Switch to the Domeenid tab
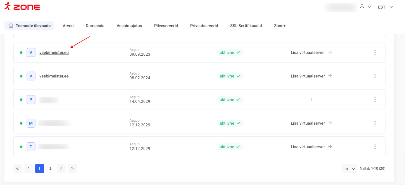 coord(95,26)
